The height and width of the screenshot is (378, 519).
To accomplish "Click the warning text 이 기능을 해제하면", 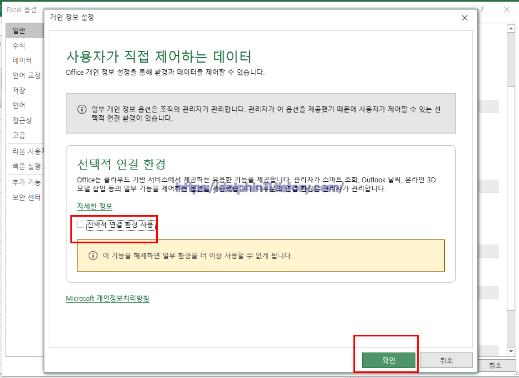I will point(198,256).
